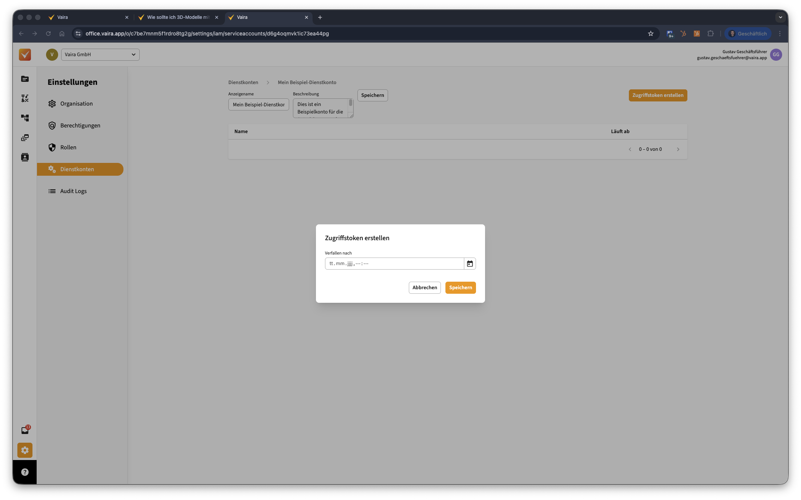Click the contacts icon in left rail
This screenshot has height=500, width=801.
click(x=25, y=157)
